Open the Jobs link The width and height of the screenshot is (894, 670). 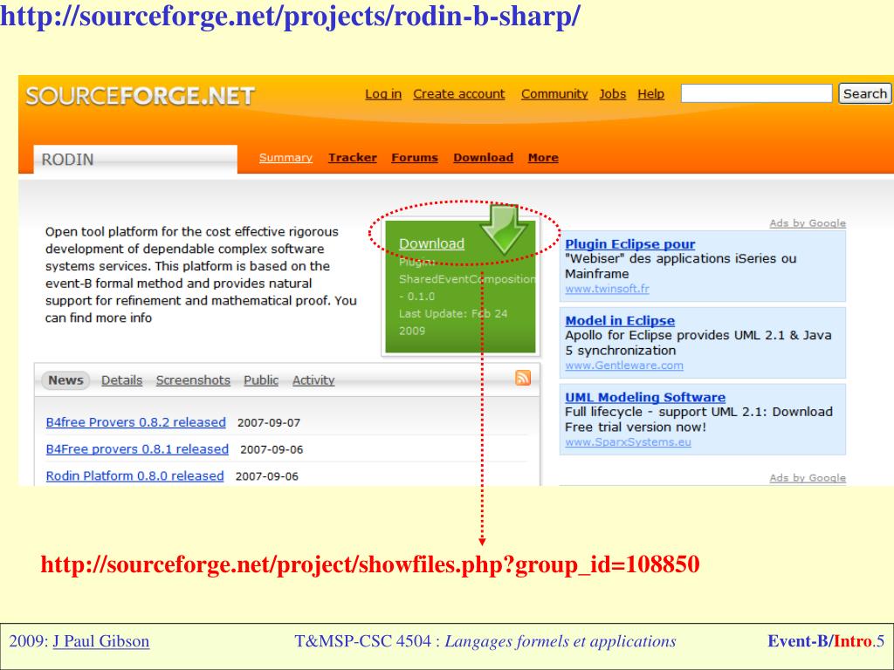[612, 94]
